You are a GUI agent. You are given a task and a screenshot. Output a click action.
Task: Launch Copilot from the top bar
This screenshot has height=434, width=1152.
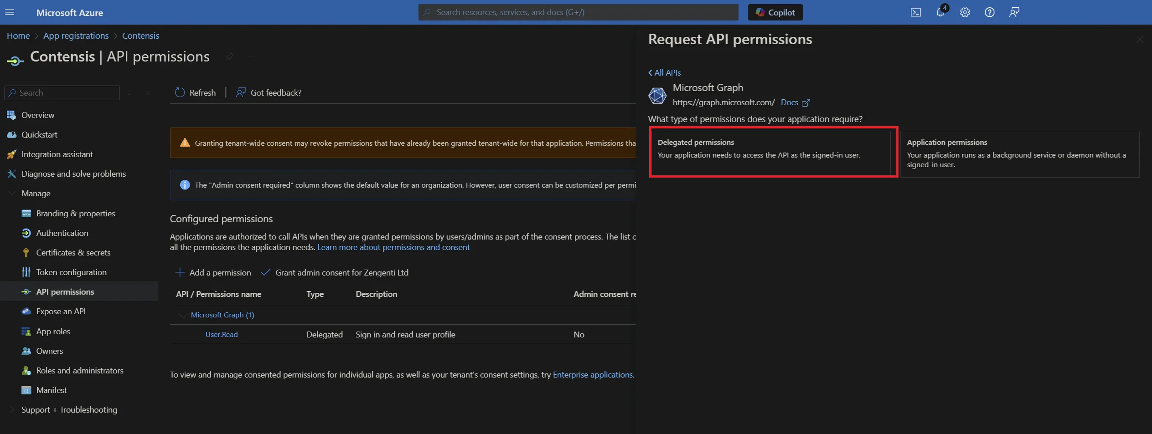pyautogui.click(x=775, y=12)
